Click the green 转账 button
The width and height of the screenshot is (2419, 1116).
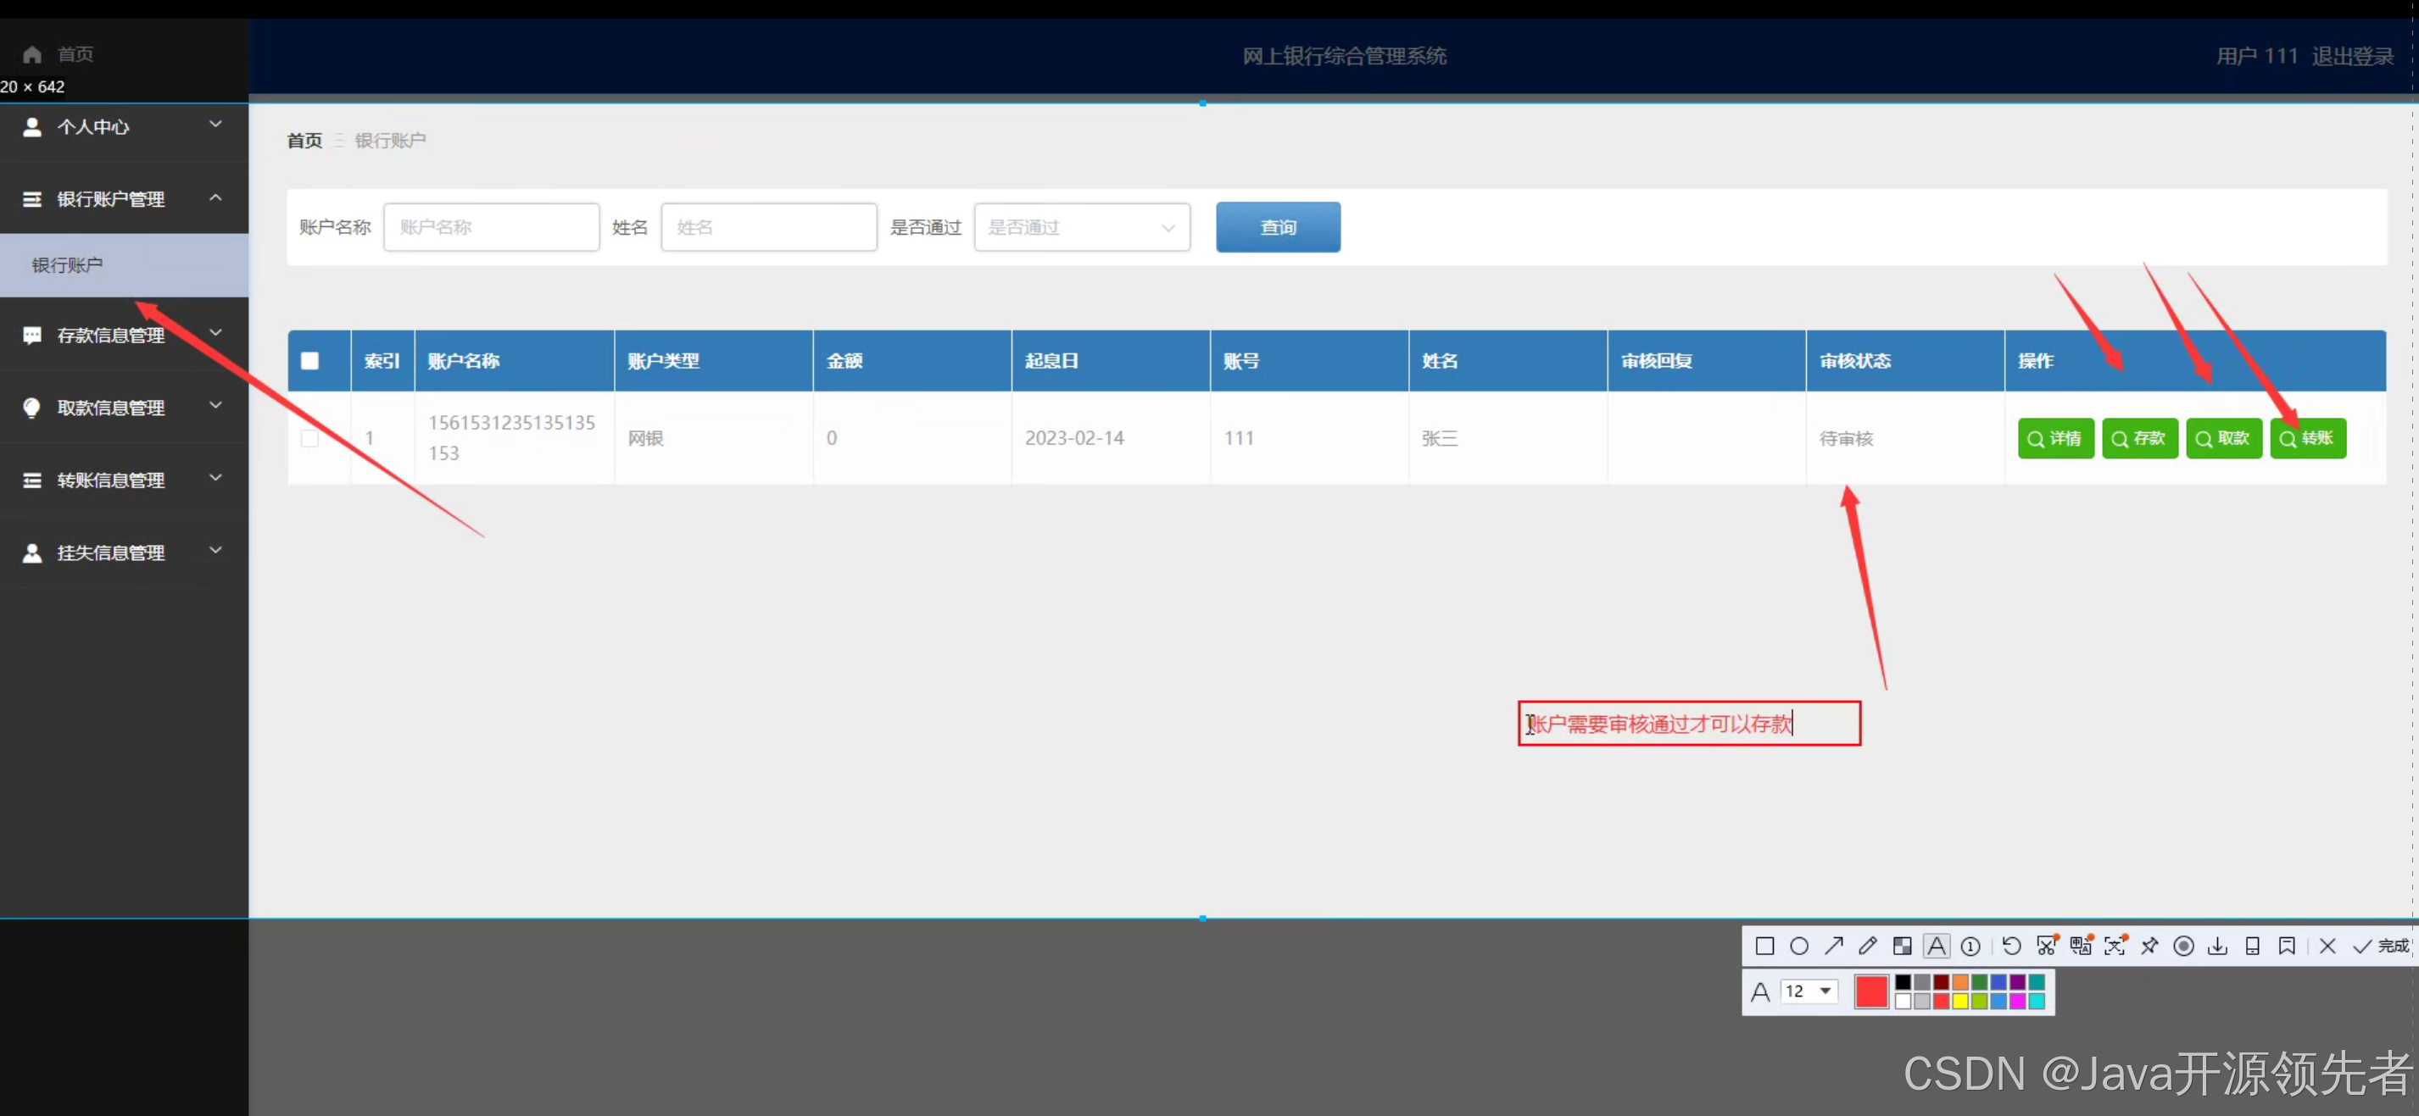[2307, 438]
